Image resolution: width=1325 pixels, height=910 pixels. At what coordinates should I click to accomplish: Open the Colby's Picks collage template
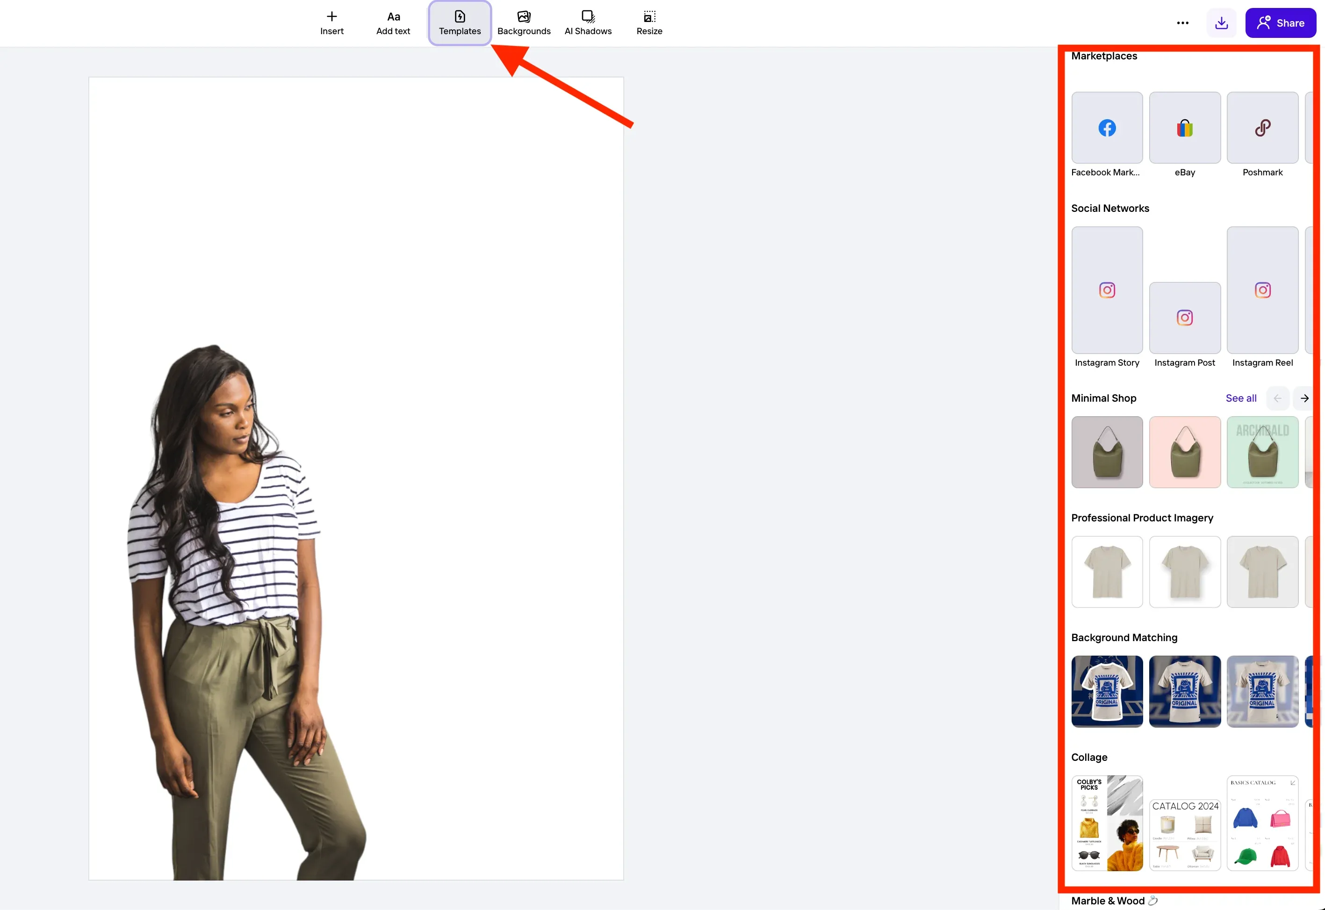[x=1107, y=823]
